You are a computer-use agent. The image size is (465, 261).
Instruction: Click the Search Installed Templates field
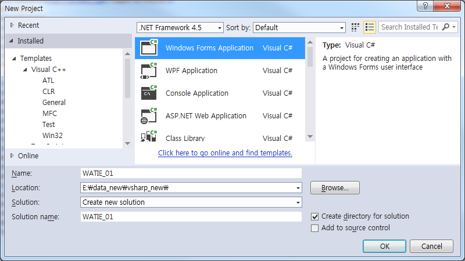(x=409, y=27)
